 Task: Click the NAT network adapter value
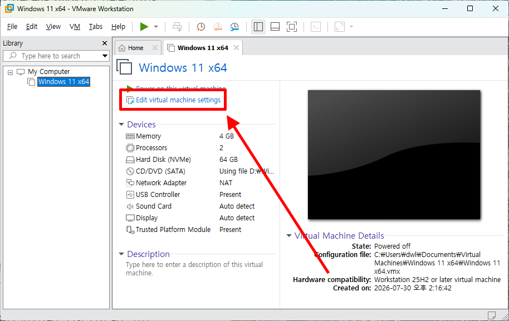click(x=226, y=183)
